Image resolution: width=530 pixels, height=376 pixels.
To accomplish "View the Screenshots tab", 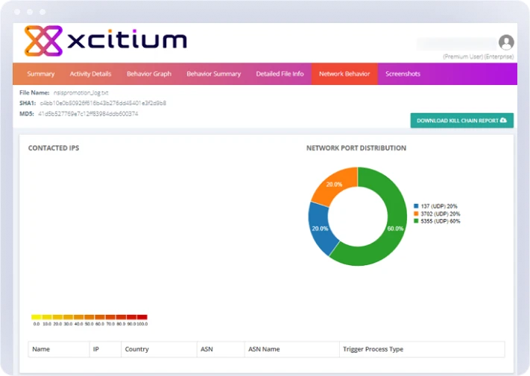I will (403, 74).
